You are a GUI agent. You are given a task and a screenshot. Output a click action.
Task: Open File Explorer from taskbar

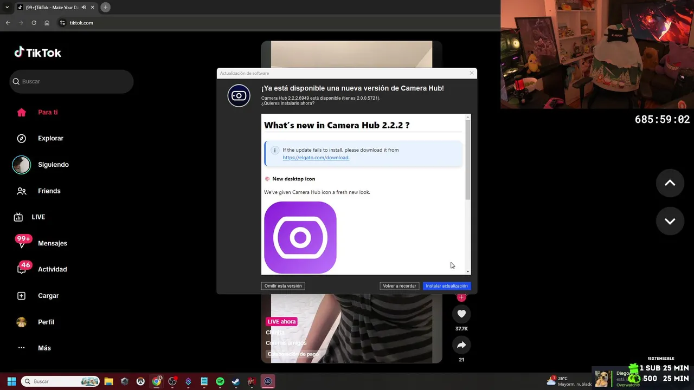108,381
